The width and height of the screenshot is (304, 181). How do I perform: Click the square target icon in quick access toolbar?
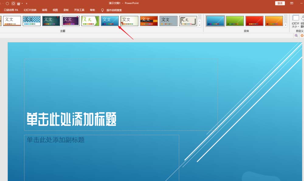(13, 3)
